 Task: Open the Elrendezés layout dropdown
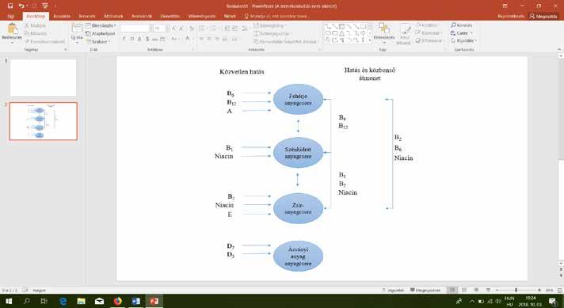pyautogui.click(x=101, y=25)
